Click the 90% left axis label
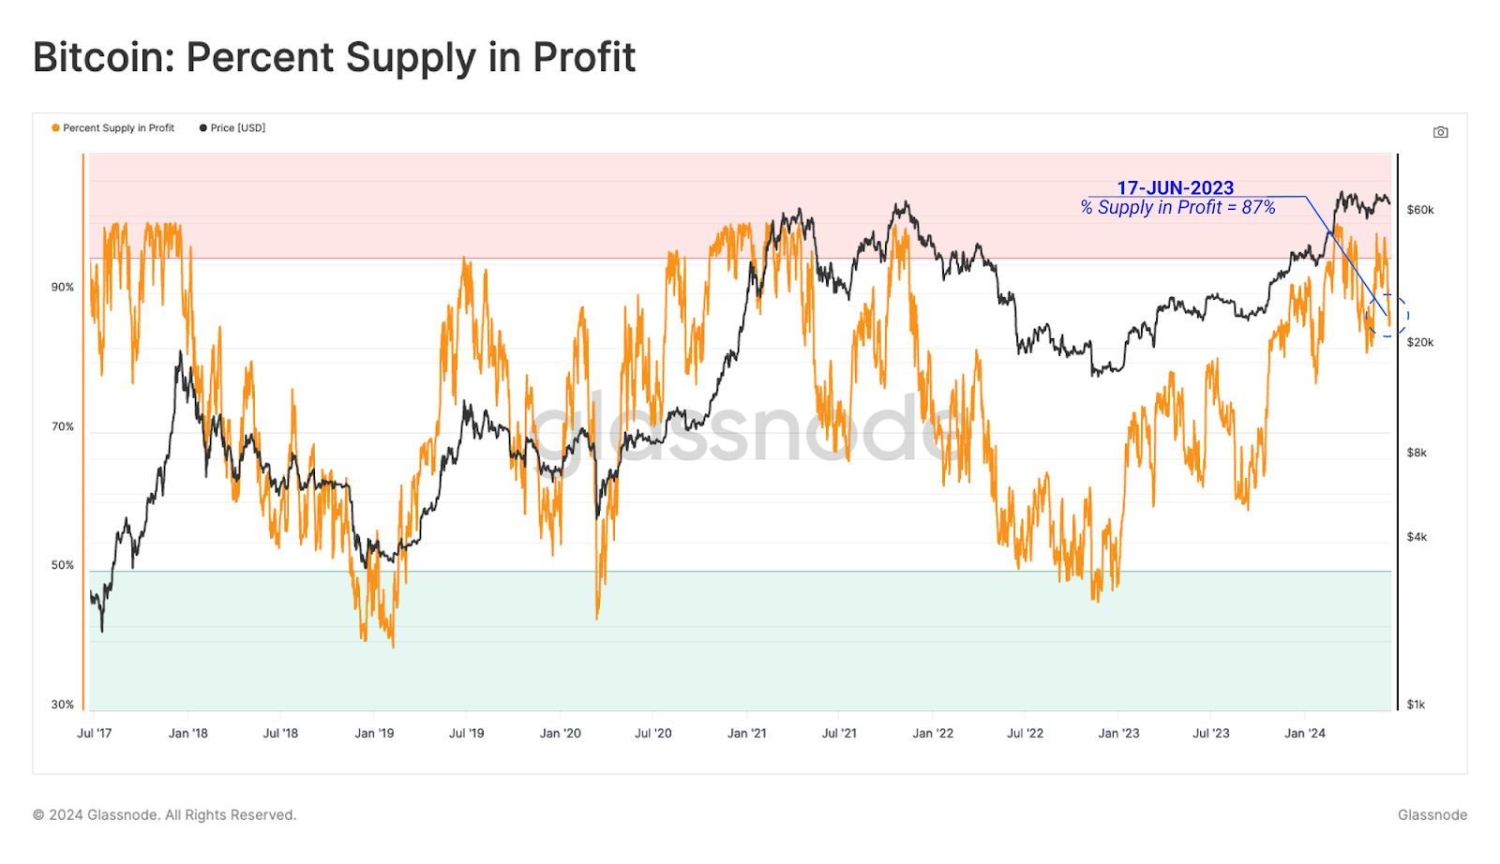The image size is (1500, 864). coord(63,288)
